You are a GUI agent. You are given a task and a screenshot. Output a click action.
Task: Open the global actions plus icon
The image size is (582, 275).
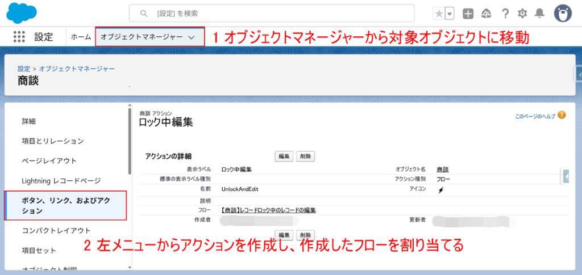point(468,13)
